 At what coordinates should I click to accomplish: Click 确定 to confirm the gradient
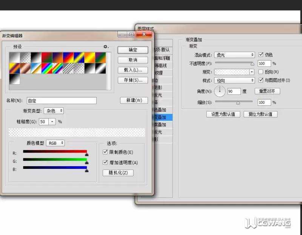click(133, 50)
